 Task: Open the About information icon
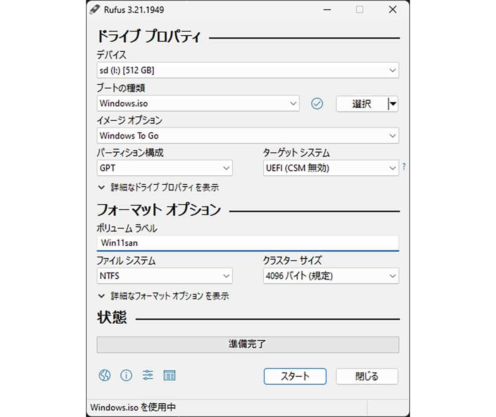click(126, 375)
